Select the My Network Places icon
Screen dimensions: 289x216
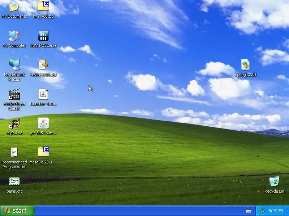(14, 65)
